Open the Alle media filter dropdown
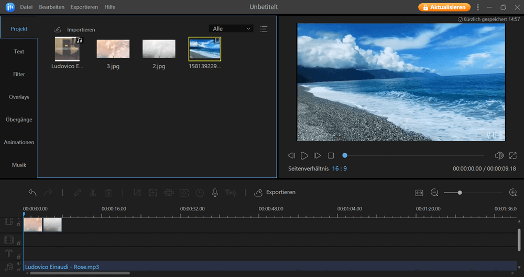 (x=231, y=29)
